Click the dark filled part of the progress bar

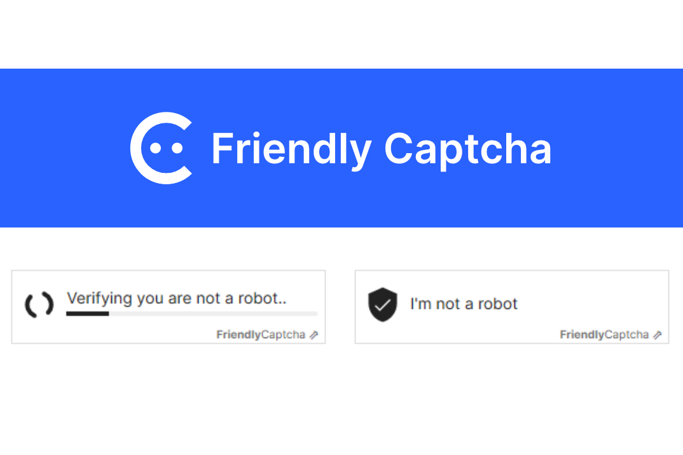pyautogui.click(x=87, y=313)
